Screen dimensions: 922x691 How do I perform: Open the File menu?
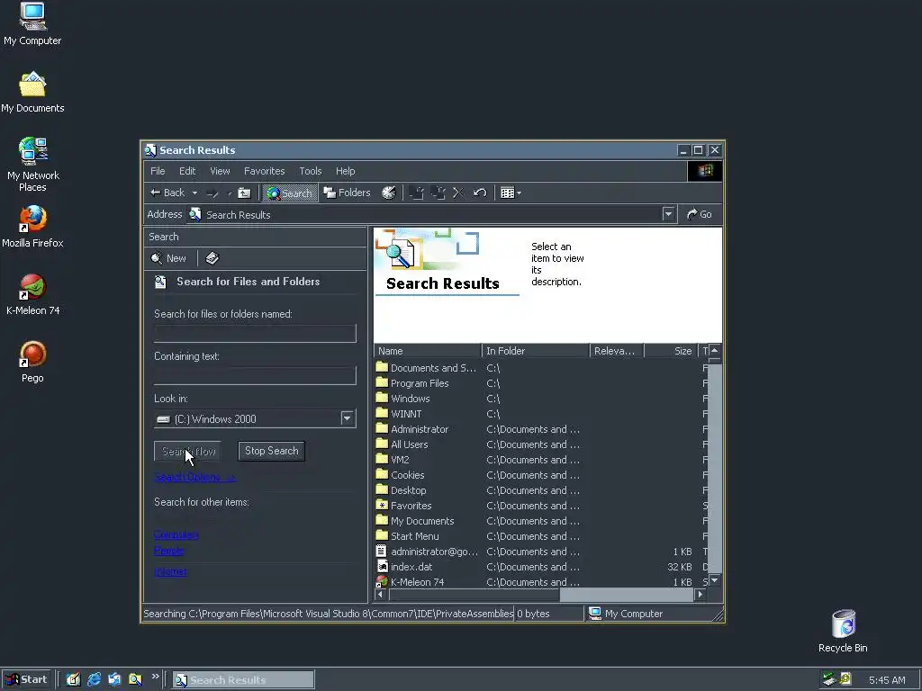coord(158,171)
